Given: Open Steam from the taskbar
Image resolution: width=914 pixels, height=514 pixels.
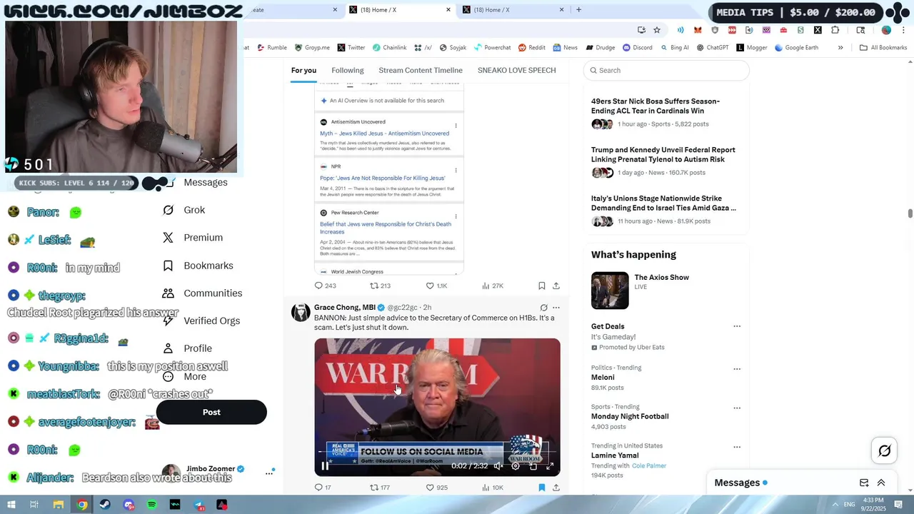Looking at the screenshot, I should tap(106, 505).
